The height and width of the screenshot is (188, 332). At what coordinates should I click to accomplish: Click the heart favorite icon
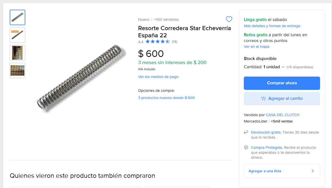click(x=229, y=19)
